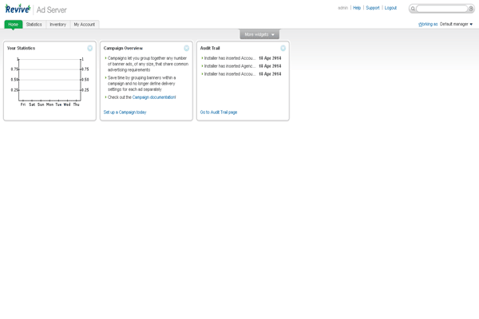This screenshot has width=479, height=319.
Task: Go to the Inventory tab
Action: [57, 25]
